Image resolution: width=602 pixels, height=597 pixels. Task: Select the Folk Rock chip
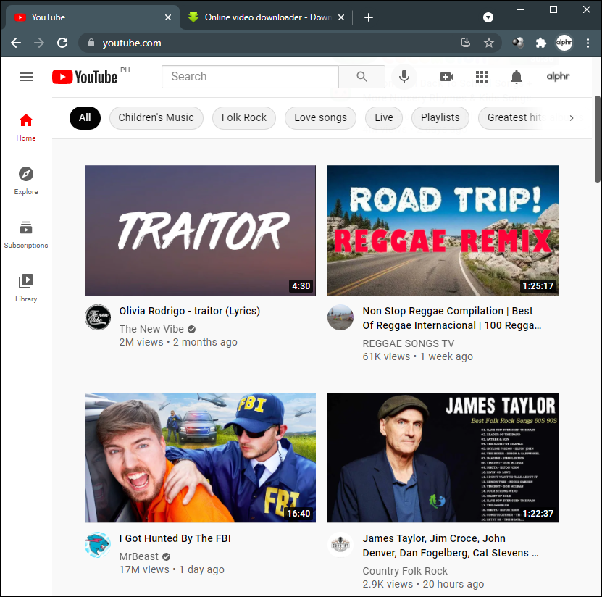[x=244, y=118]
